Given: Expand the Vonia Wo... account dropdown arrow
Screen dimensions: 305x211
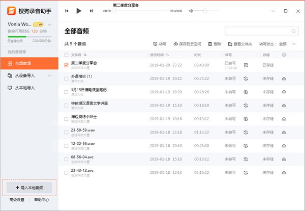Looking at the screenshot, I should 49,24.
